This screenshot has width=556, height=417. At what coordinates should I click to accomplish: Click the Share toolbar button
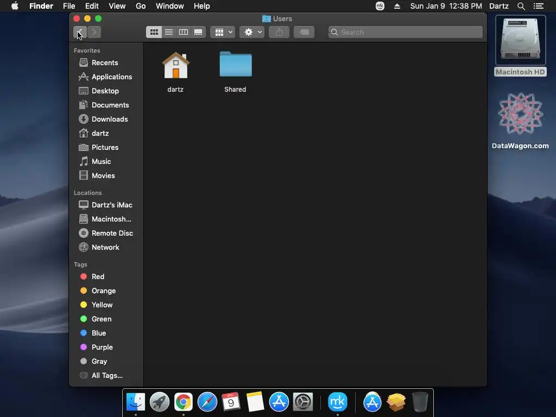[279, 32]
